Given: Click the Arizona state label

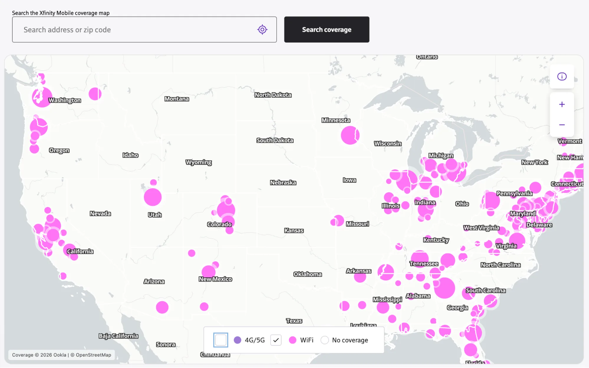Looking at the screenshot, I should pyautogui.click(x=154, y=281).
